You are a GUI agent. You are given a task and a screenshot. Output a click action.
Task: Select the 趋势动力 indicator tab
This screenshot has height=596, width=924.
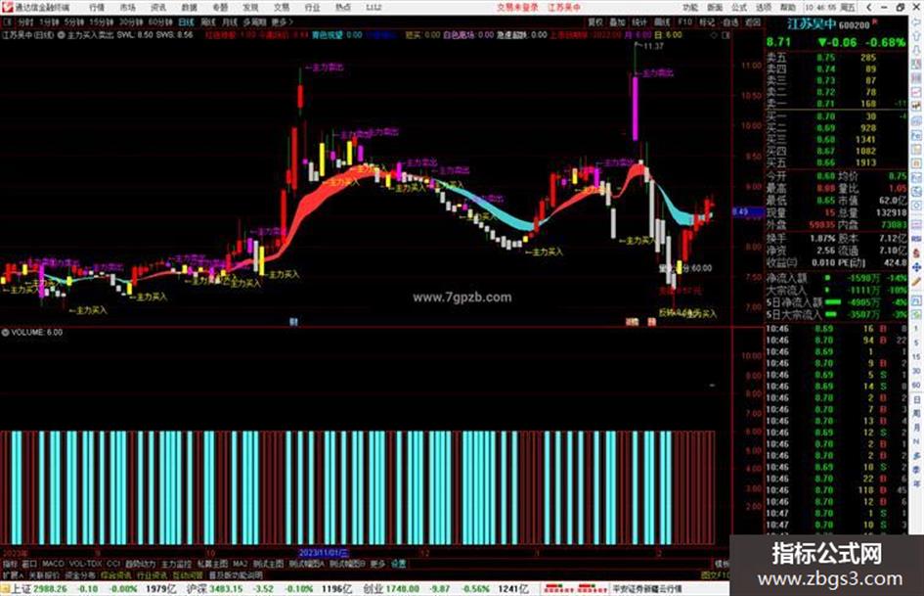141,564
